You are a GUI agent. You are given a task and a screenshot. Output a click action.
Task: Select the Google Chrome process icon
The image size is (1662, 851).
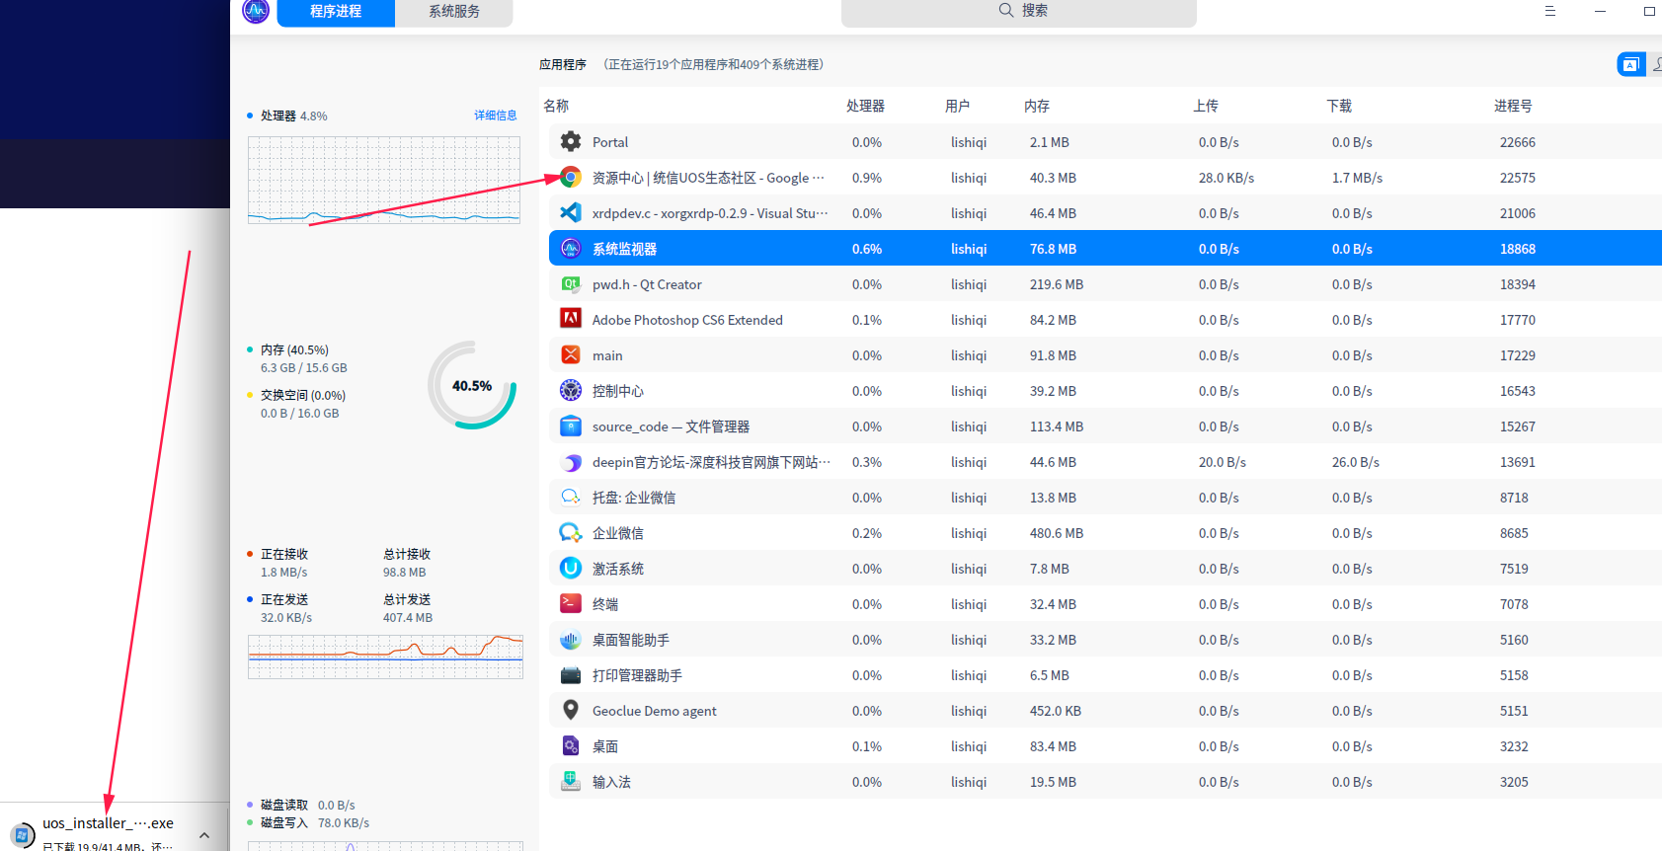tap(571, 177)
